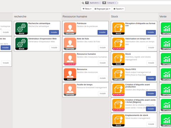Click the Ressource humaine column header
The height and width of the screenshot is (128, 171).
[75, 16]
